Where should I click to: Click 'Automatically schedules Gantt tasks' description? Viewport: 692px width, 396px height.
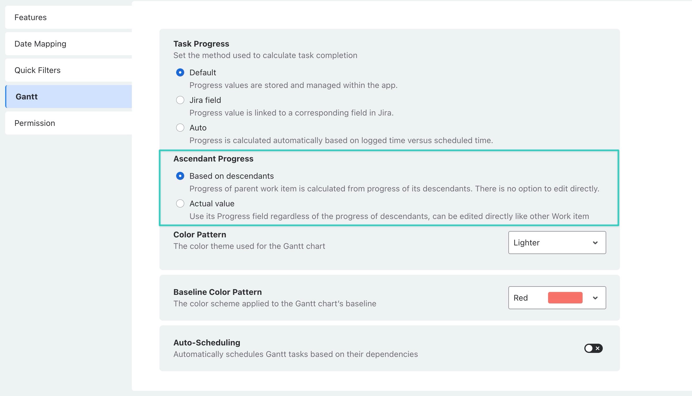pyautogui.click(x=296, y=354)
